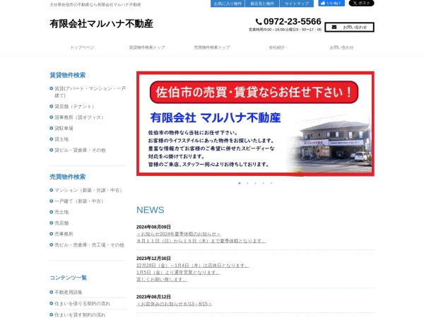Select the fourth slideshow pagination dot
Screen dimensions: 424x318
point(264,183)
